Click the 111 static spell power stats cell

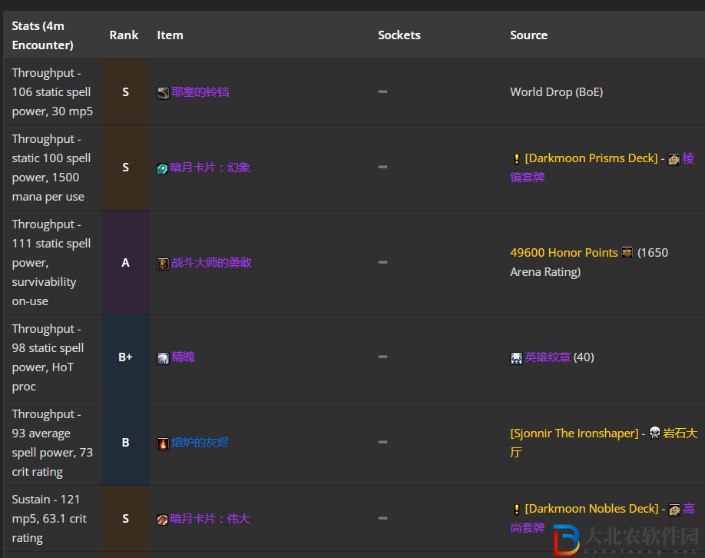51,263
